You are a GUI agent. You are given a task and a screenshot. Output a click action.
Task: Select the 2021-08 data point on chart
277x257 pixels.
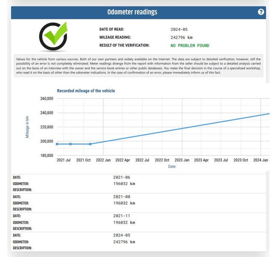(x=71, y=144)
